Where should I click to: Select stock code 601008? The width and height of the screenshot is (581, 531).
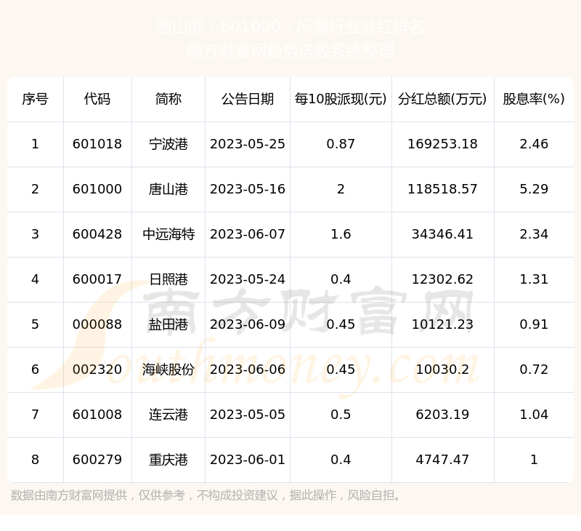click(97, 415)
